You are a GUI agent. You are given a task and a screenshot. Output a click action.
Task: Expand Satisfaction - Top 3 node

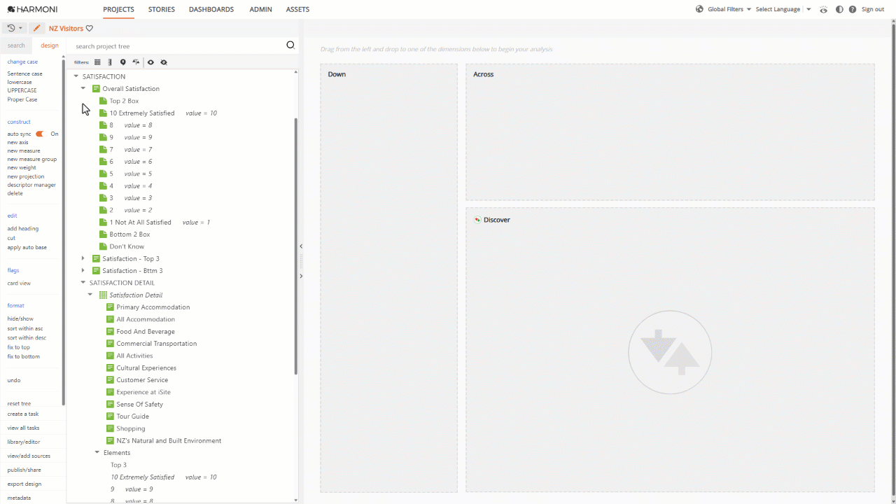[83, 258]
